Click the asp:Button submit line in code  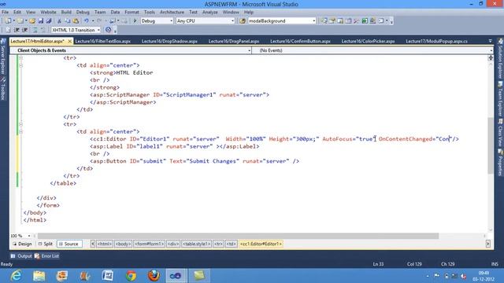(x=195, y=161)
